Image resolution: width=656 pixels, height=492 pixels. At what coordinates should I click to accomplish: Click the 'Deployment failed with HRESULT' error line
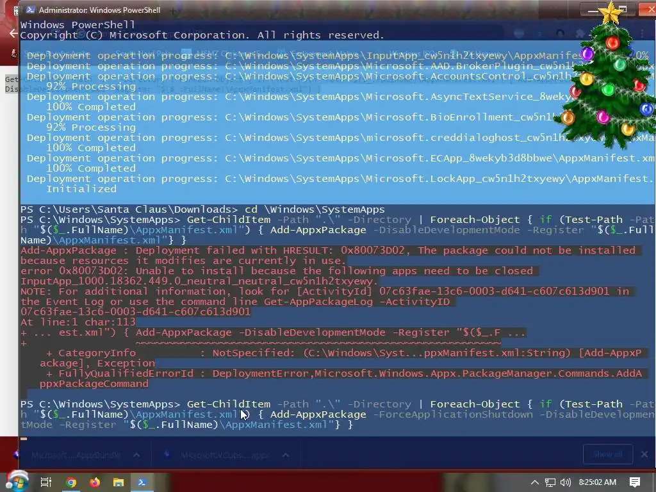click(x=328, y=250)
